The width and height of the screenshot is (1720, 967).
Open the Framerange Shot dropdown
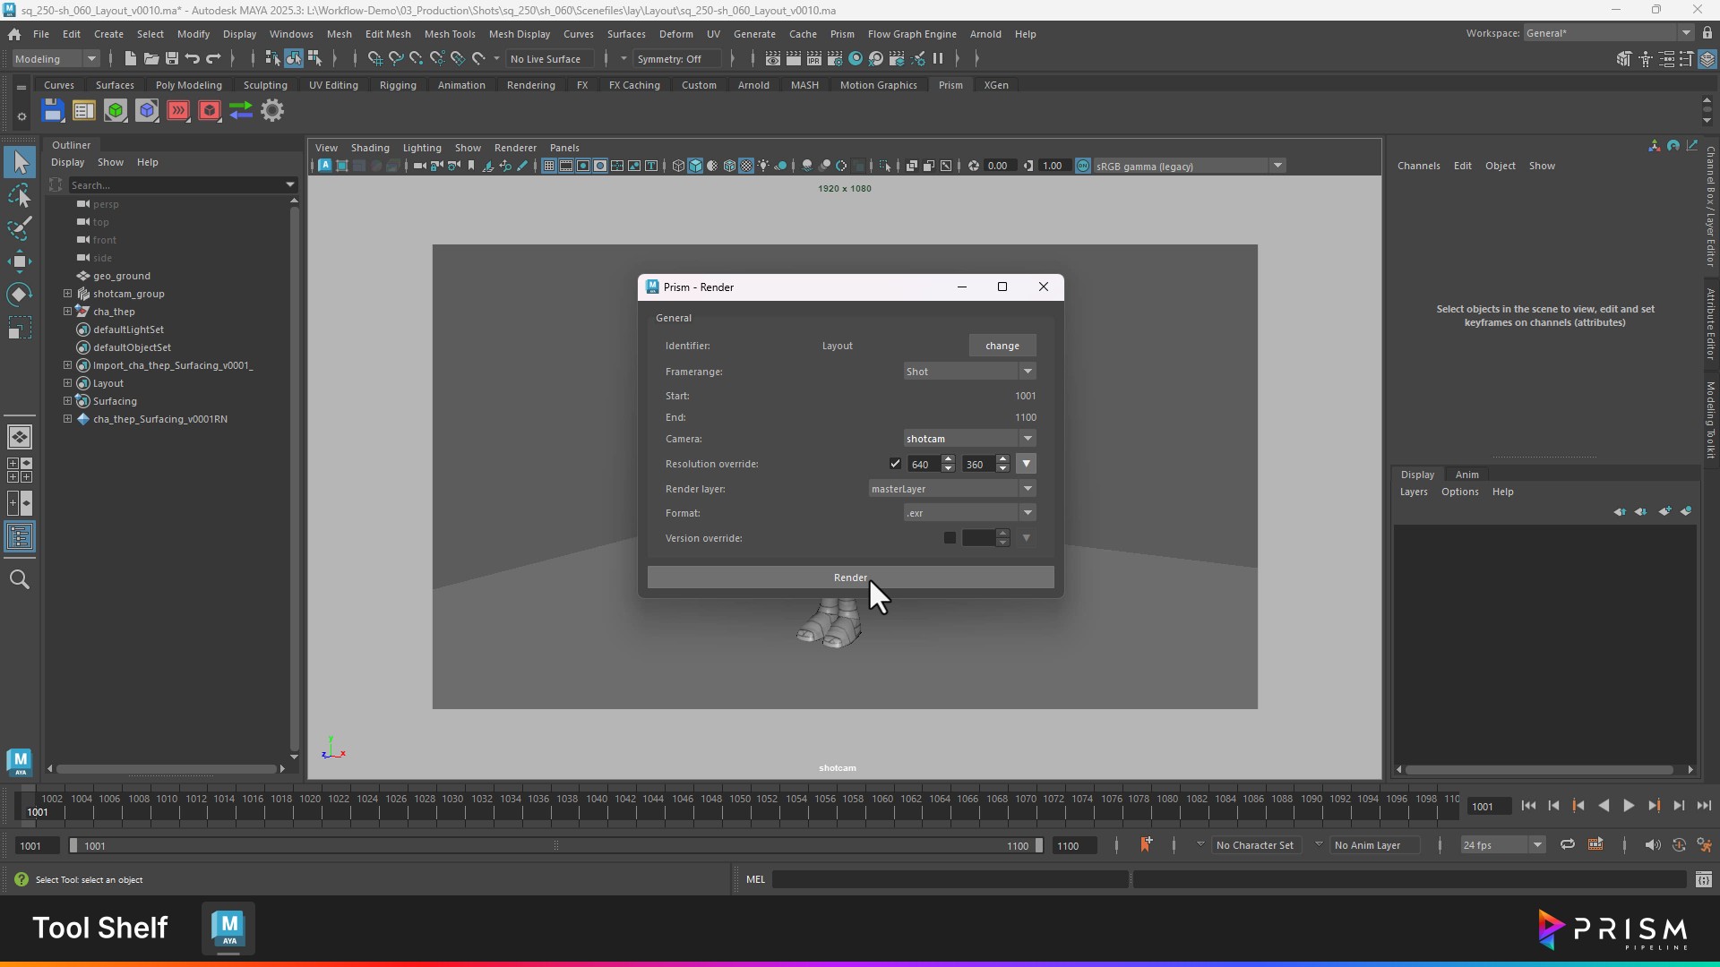(x=969, y=372)
